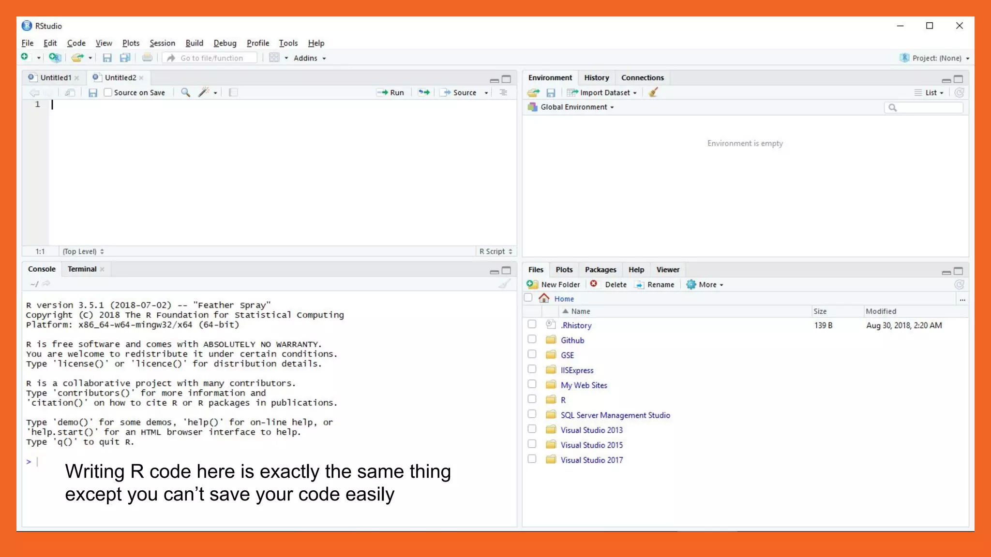Check the select-all box next to Home
The height and width of the screenshot is (557, 991).
(528, 298)
